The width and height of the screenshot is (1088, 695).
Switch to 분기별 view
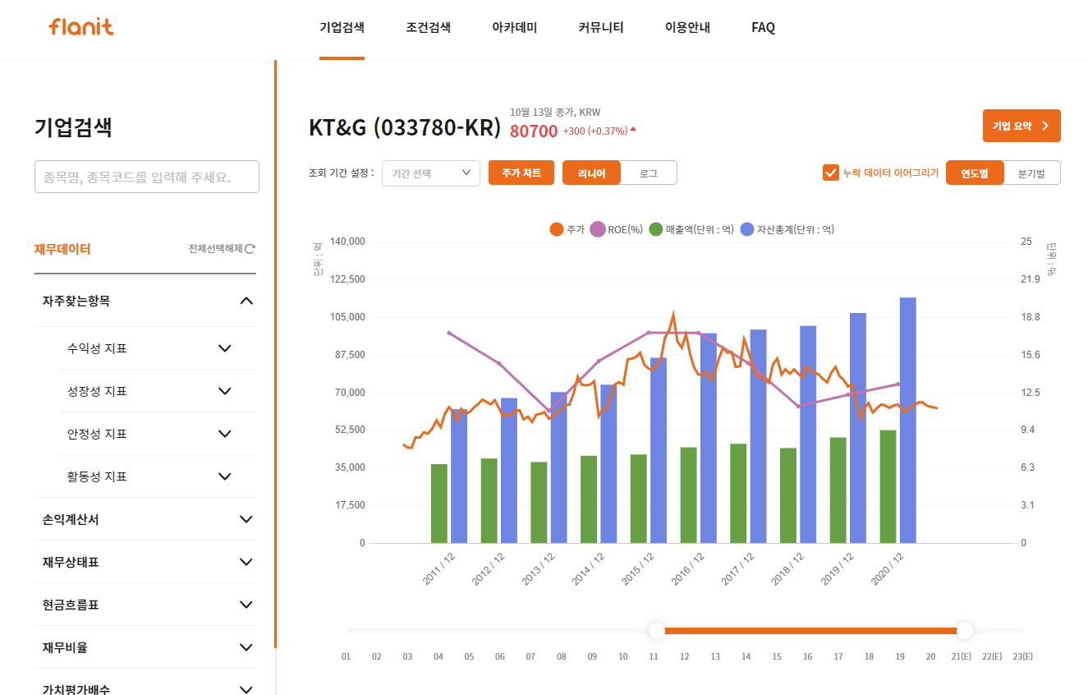1031,173
